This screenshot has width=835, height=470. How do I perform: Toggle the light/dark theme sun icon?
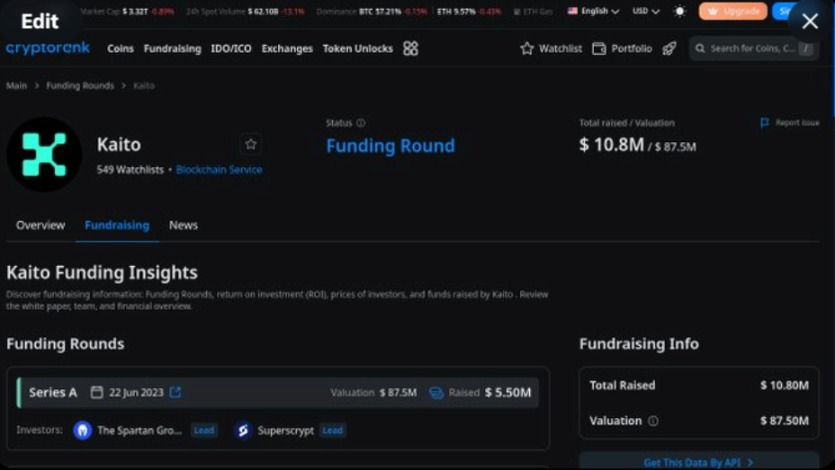point(680,11)
